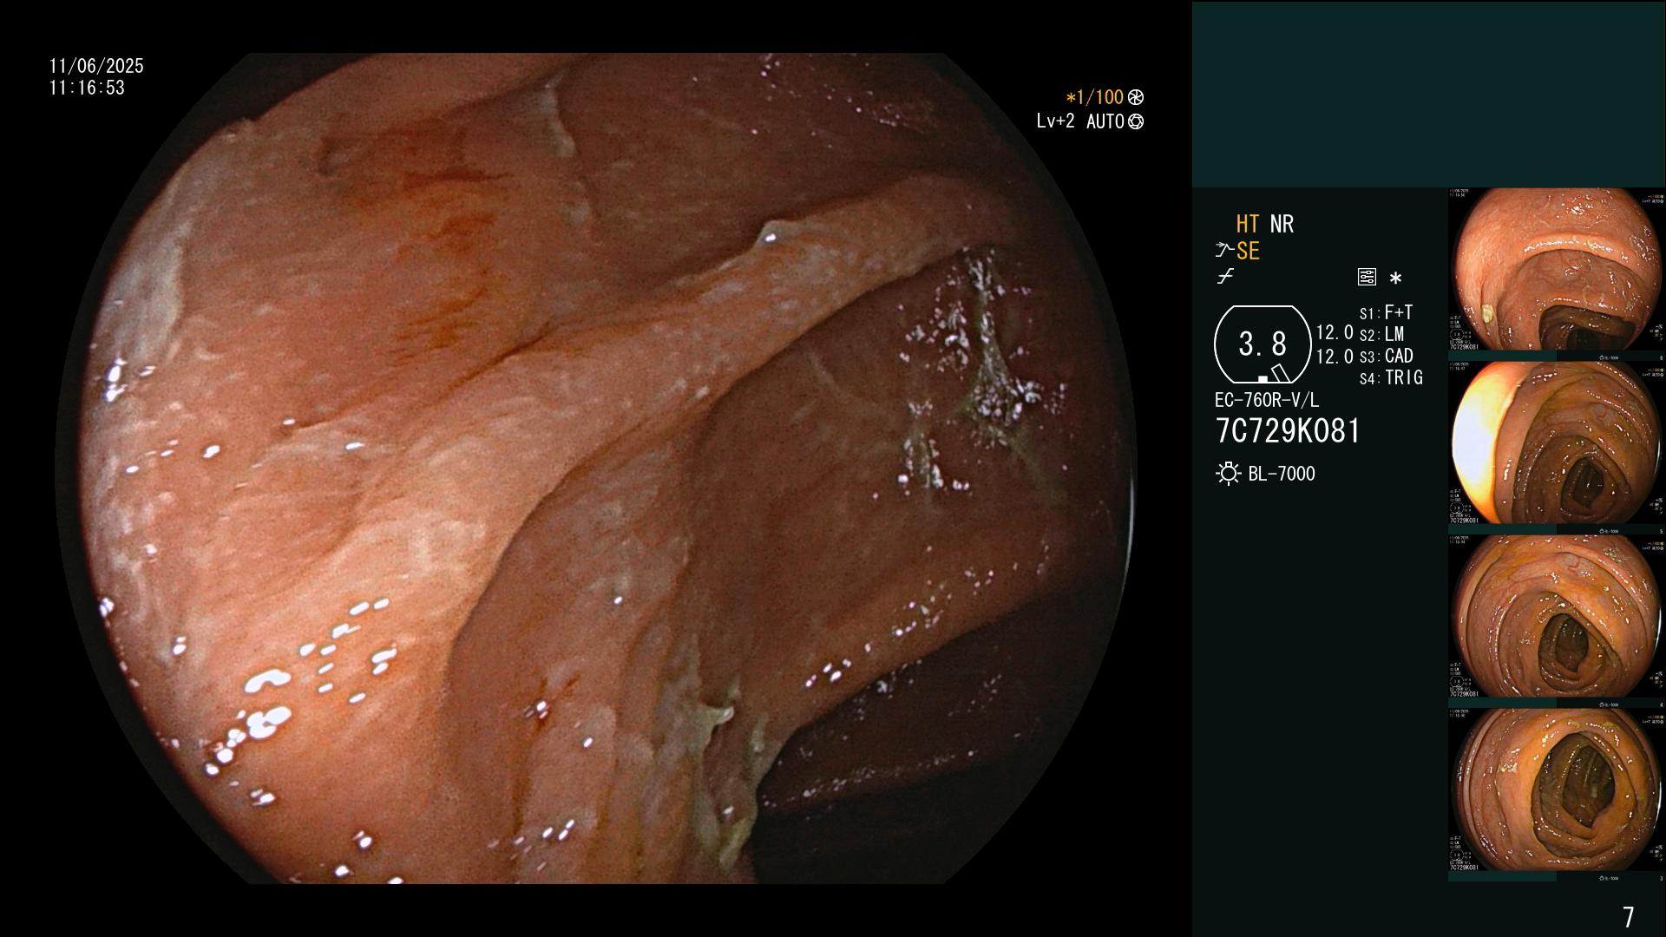Click the date 11/06/2025

96,66
